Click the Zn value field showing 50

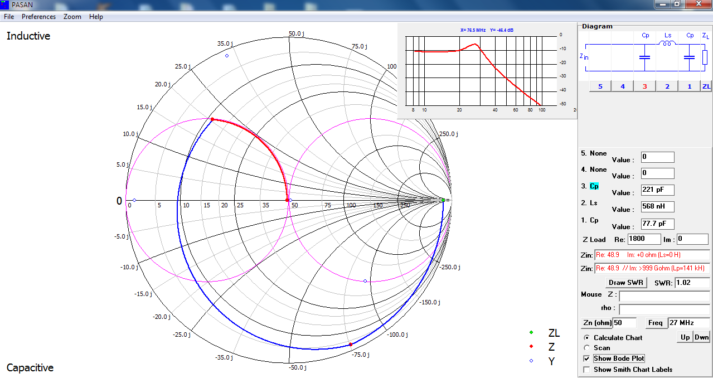625,323
